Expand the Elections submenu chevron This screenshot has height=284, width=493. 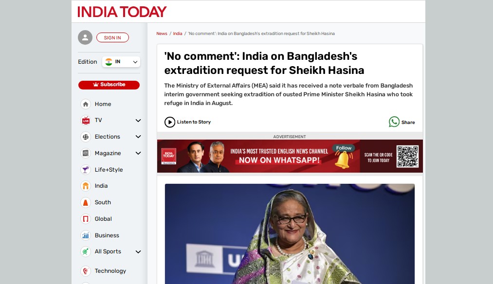click(x=138, y=137)
